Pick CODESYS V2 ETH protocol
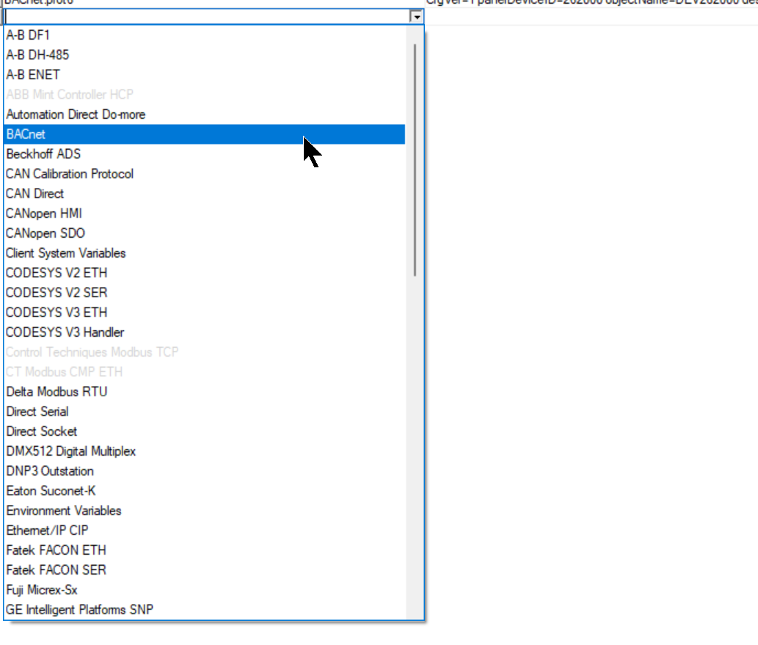 (x=205, y=273)
